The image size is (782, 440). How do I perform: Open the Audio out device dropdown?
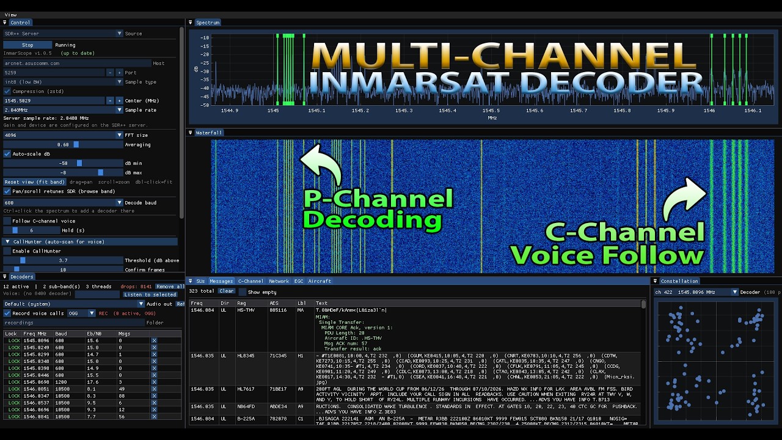pyautogui.click(x=74, y=304)
